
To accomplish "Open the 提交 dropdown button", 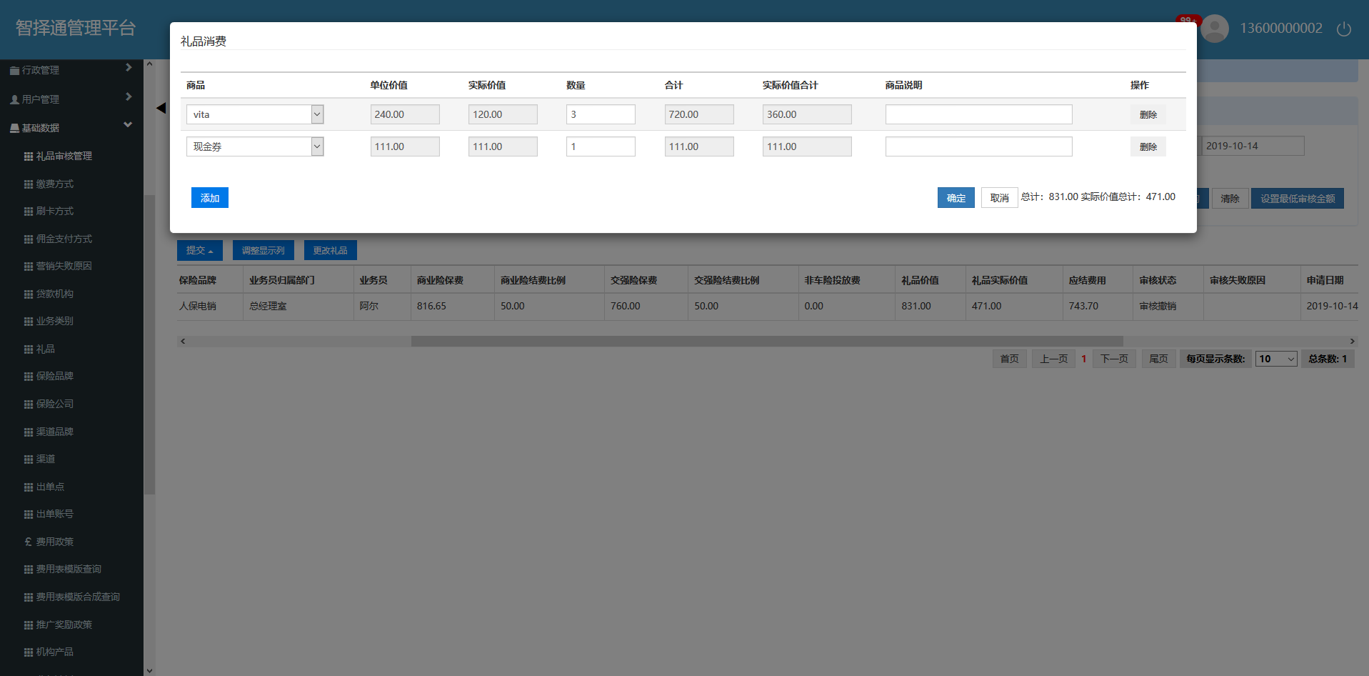I will click(200, 251).
